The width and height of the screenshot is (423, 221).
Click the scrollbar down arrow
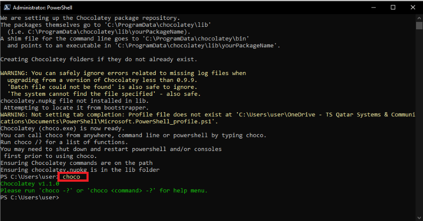419,218
